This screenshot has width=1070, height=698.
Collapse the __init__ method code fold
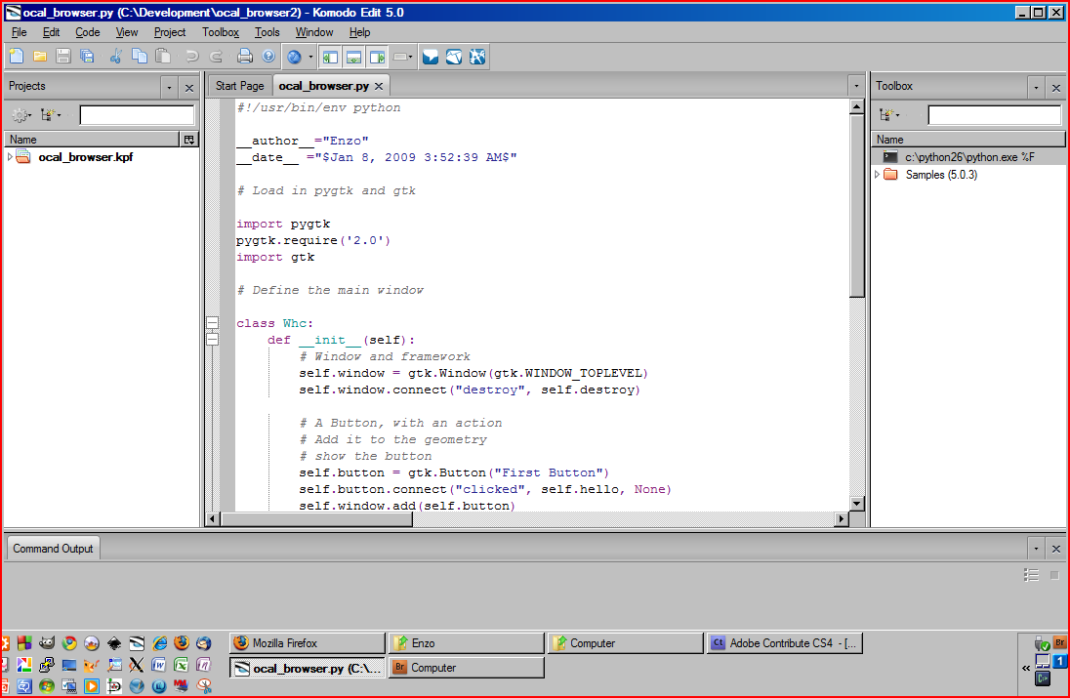coord(212,339)
